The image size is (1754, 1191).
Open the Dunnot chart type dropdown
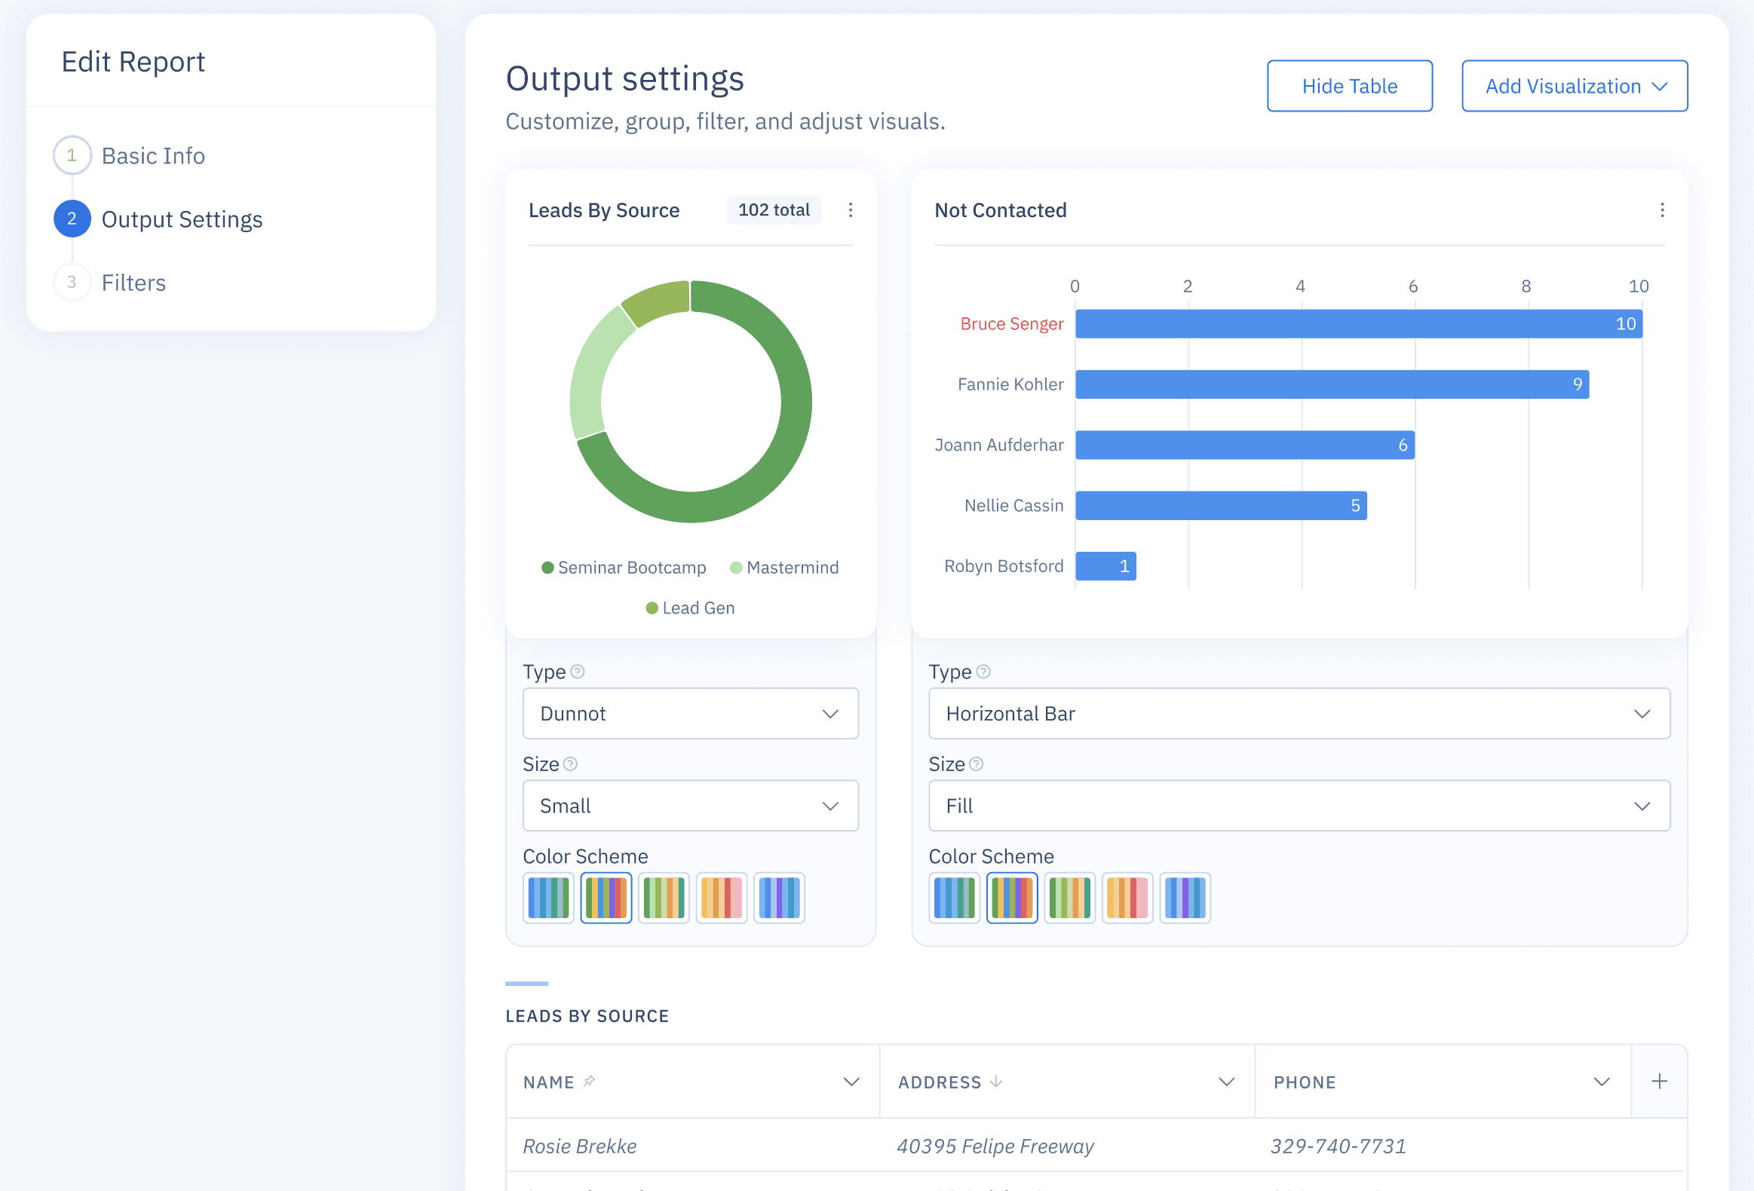click(690, 713)
